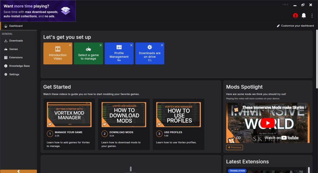This screenshot has height=173, width=318.
Task: Click the USE PROFILES title
Action: pyautogui.click(x=173, y=132)
